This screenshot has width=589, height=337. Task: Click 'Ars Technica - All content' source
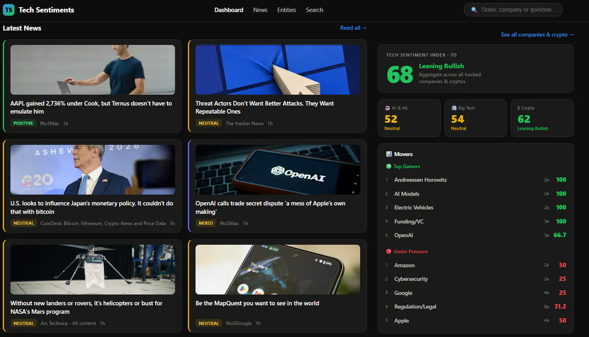pyautogui.click(x=68, y=323)
